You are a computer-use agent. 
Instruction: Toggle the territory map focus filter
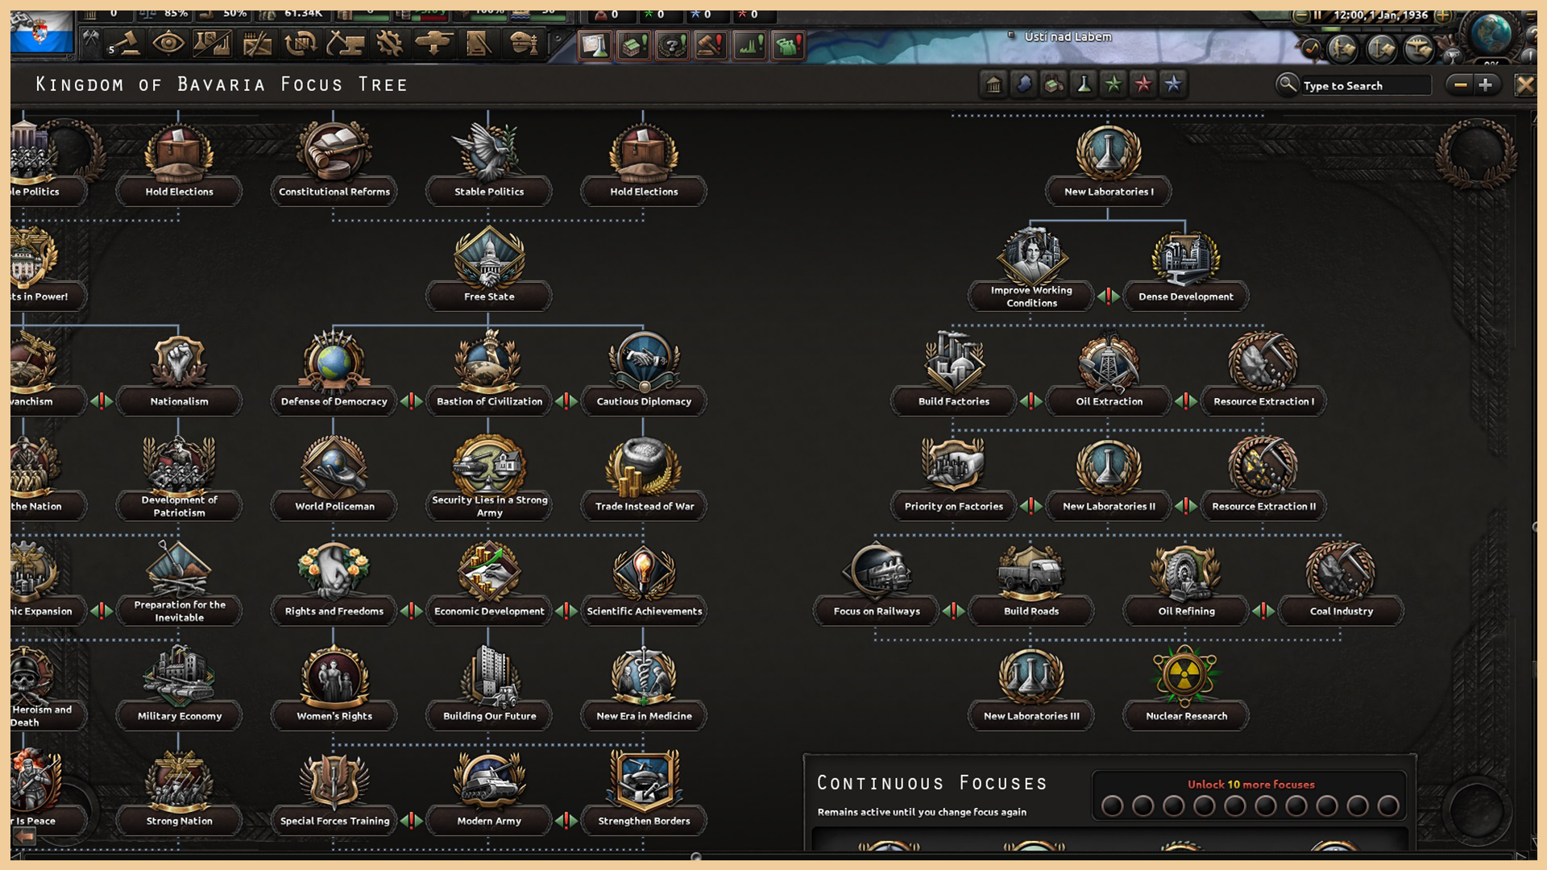point(1023,84)
